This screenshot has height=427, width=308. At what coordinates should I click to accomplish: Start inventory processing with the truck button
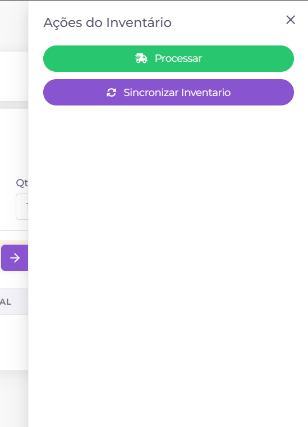(x=168, y=58)
